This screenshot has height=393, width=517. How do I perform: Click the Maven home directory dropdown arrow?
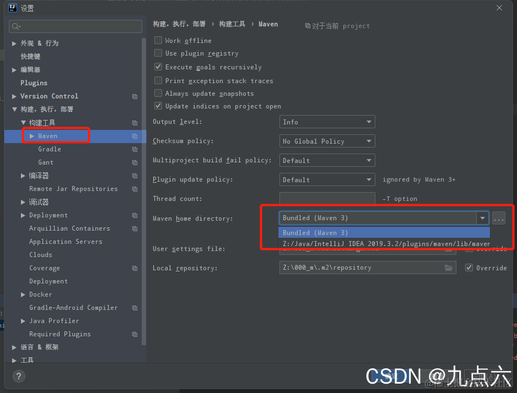click(x=483, y=218)
